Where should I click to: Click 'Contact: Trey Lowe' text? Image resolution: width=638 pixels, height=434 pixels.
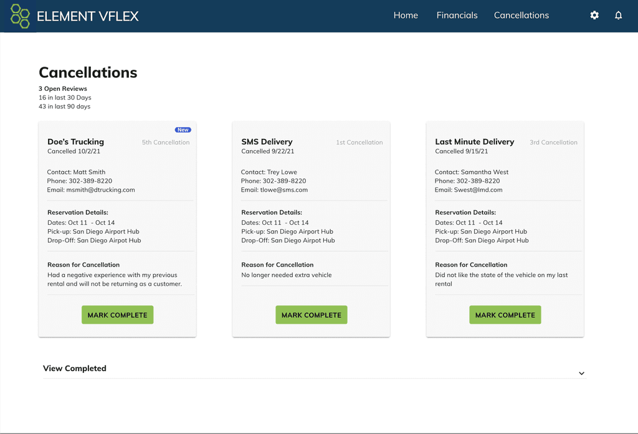[269, 172]
